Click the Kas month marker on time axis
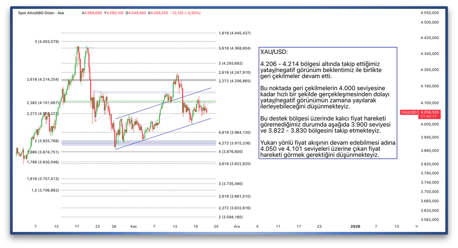This screenshot has width=458, height=248. coord(133,226)
